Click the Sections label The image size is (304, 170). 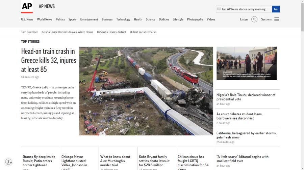point(266,19)
